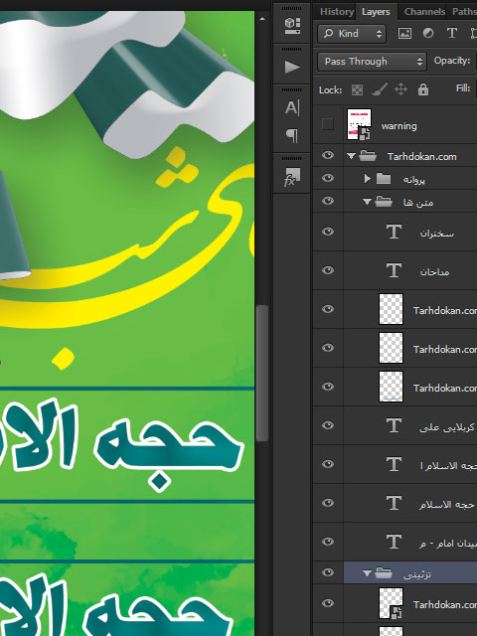Show the hidden warning layer
Image resolution: width=477 pixels, height=636 pixels.
[x=328, y=124]
